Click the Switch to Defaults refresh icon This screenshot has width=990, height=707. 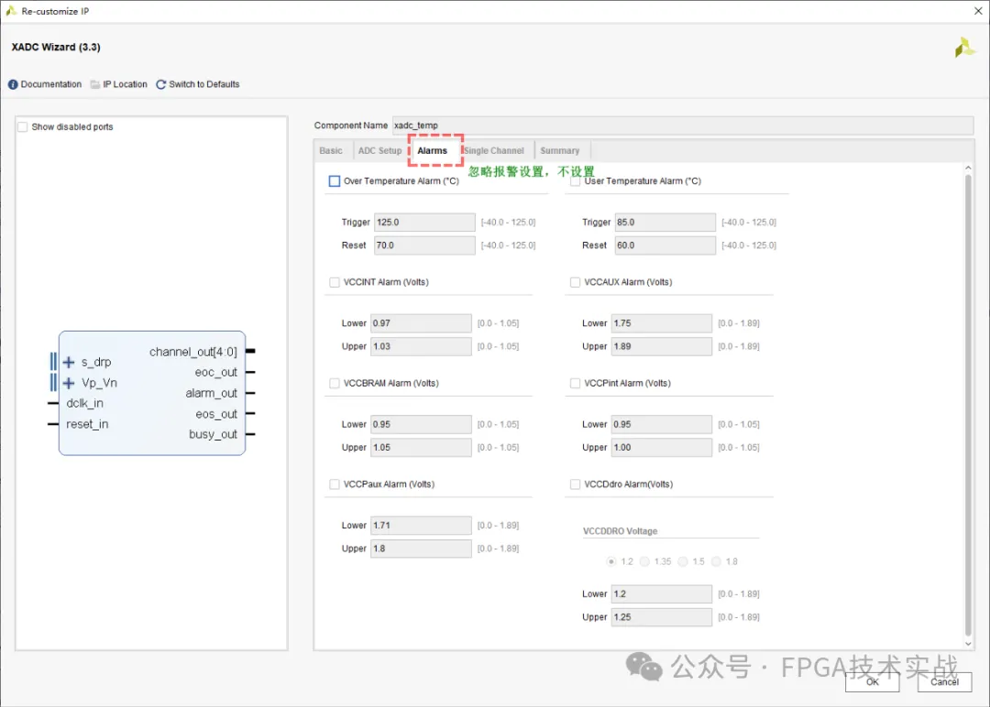coord(161,84)
